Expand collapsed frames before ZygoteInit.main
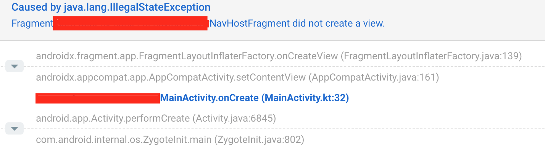This screenshot has width=545, height=152. tap(15, 129)
